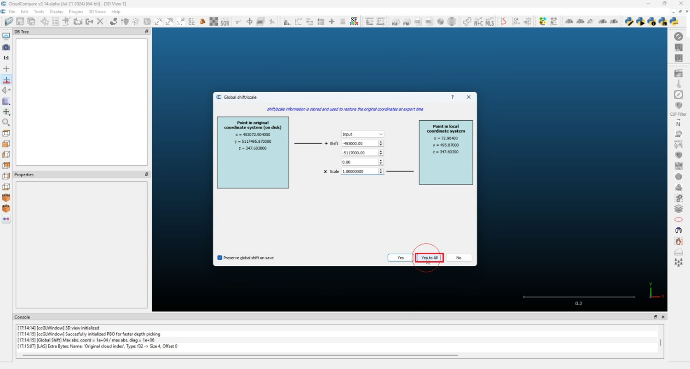
Task: Uncheck Preserve global shift on save
Action: (220, 258)
